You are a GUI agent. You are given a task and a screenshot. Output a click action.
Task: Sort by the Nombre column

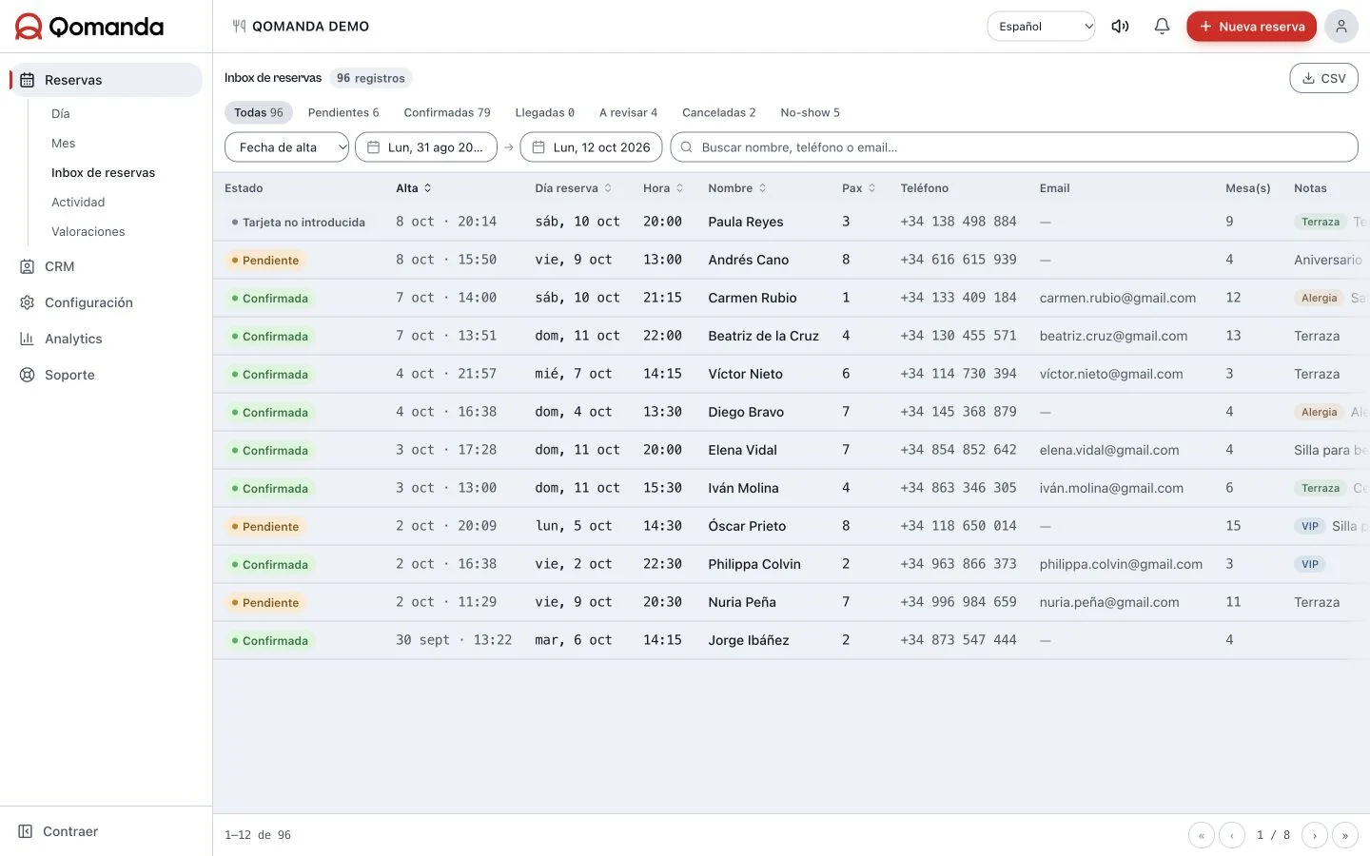[x=737, y=188]
